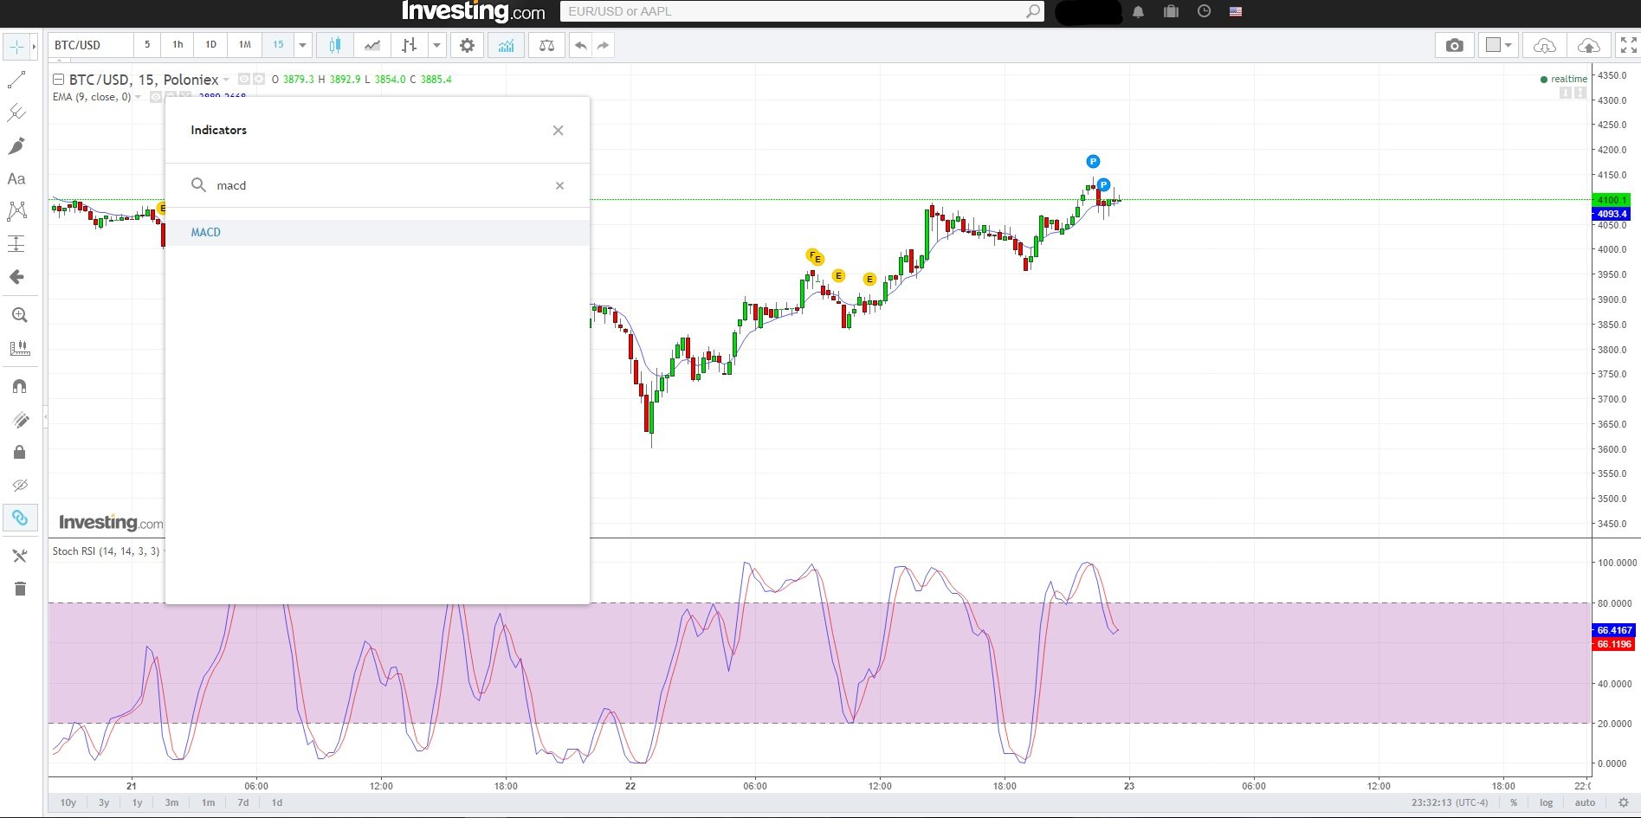Switch to the 1D interval
1641x818 pixels.
[210, 45]
